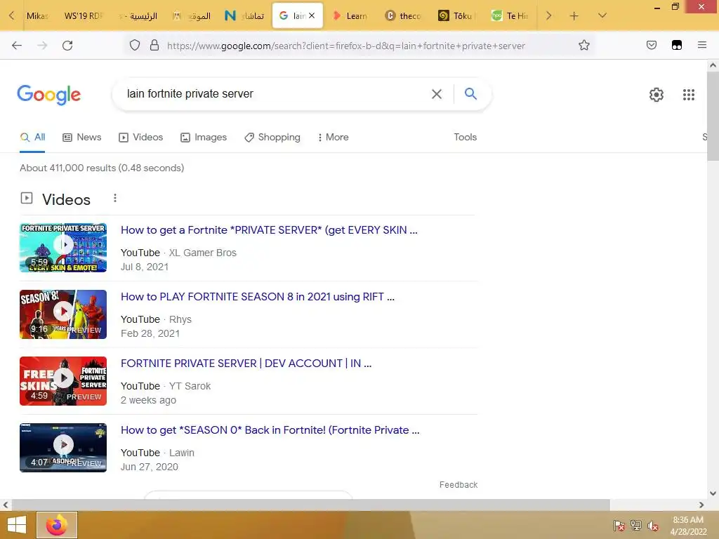The image size is (719, 539).
Task: Open the FORTNITE SEASON 8 RIFT video link
Action: pos(258,297)
